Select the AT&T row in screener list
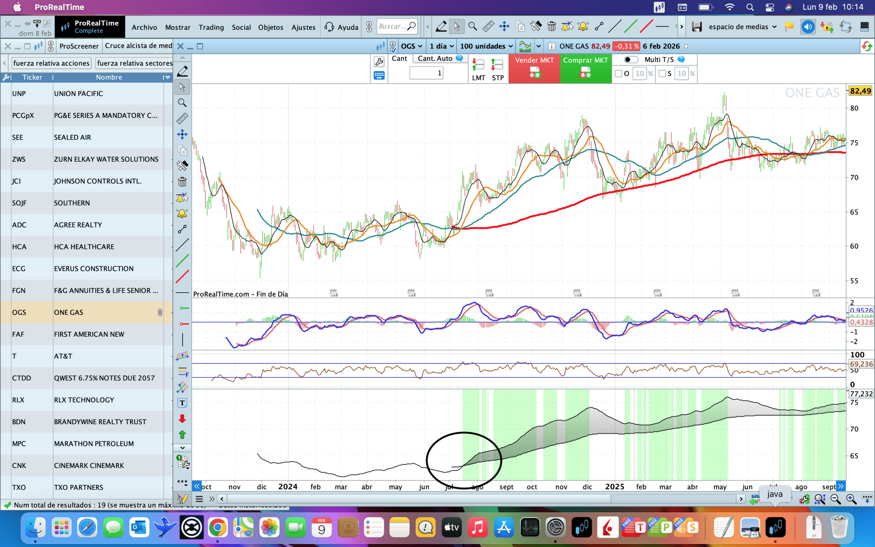 click(87, 356)
